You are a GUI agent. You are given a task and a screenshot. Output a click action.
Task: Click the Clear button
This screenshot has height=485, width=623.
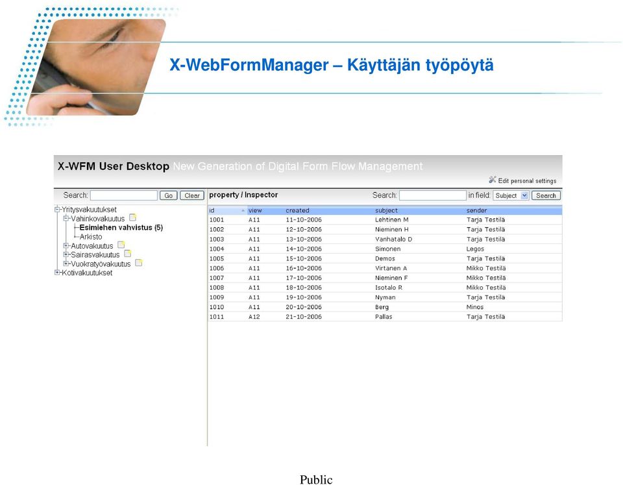(192, 195)
